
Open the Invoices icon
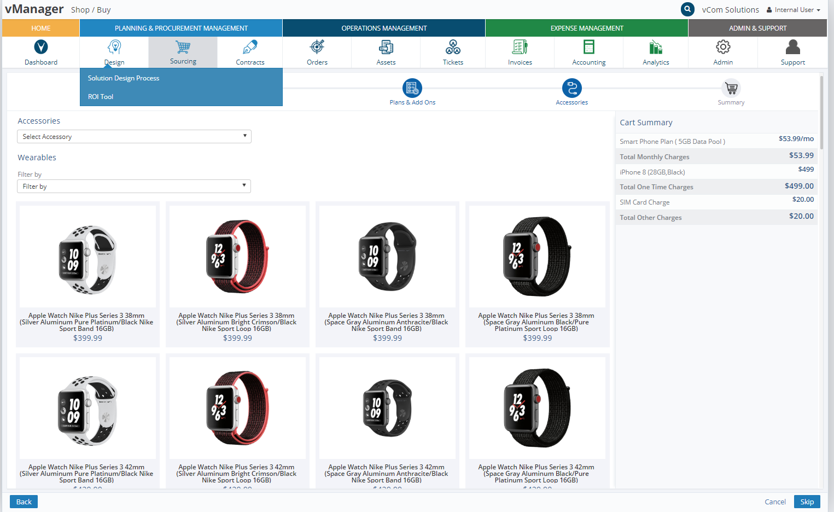click(x=520, y=47)
